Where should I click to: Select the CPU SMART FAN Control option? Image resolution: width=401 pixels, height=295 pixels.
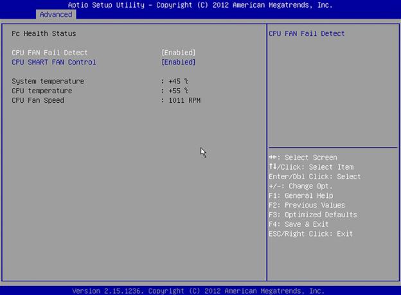[x=54, y=62]
